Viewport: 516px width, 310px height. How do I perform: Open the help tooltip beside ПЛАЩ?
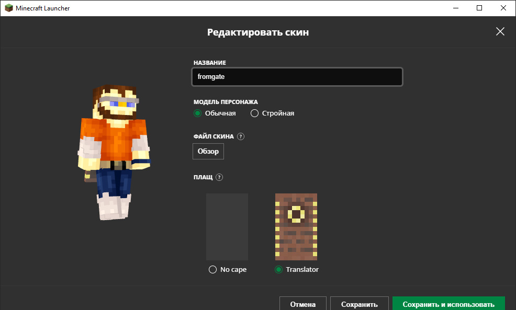coord(219,177)
